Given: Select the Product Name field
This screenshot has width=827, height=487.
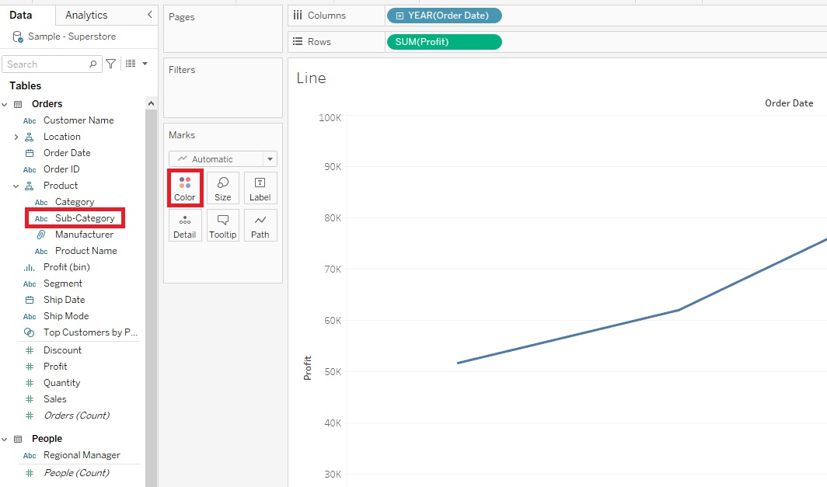Looking at the screenshot, I should 86,251.
